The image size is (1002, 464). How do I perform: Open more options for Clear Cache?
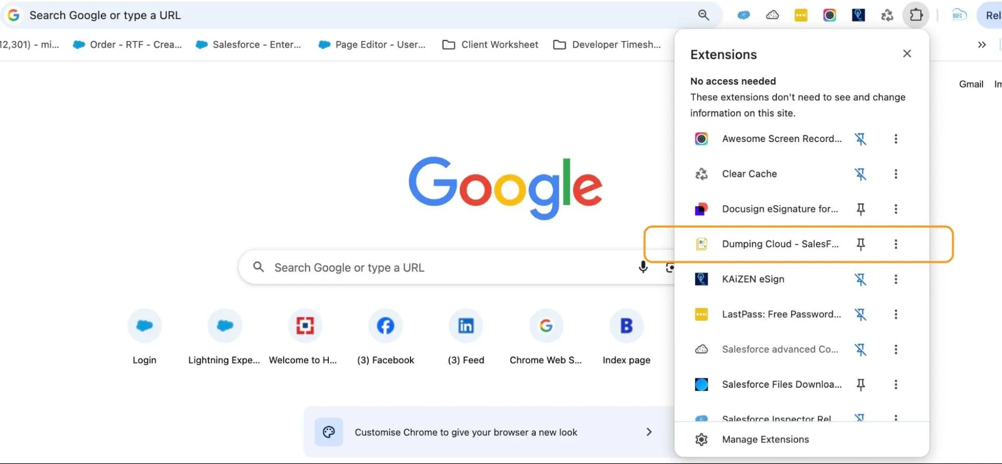[896, 174]
